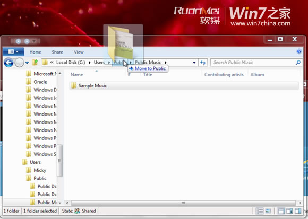Screen dimensions: 308x219
Task: Switch to Details view via status bar icon
Action: tap(260, 211)
